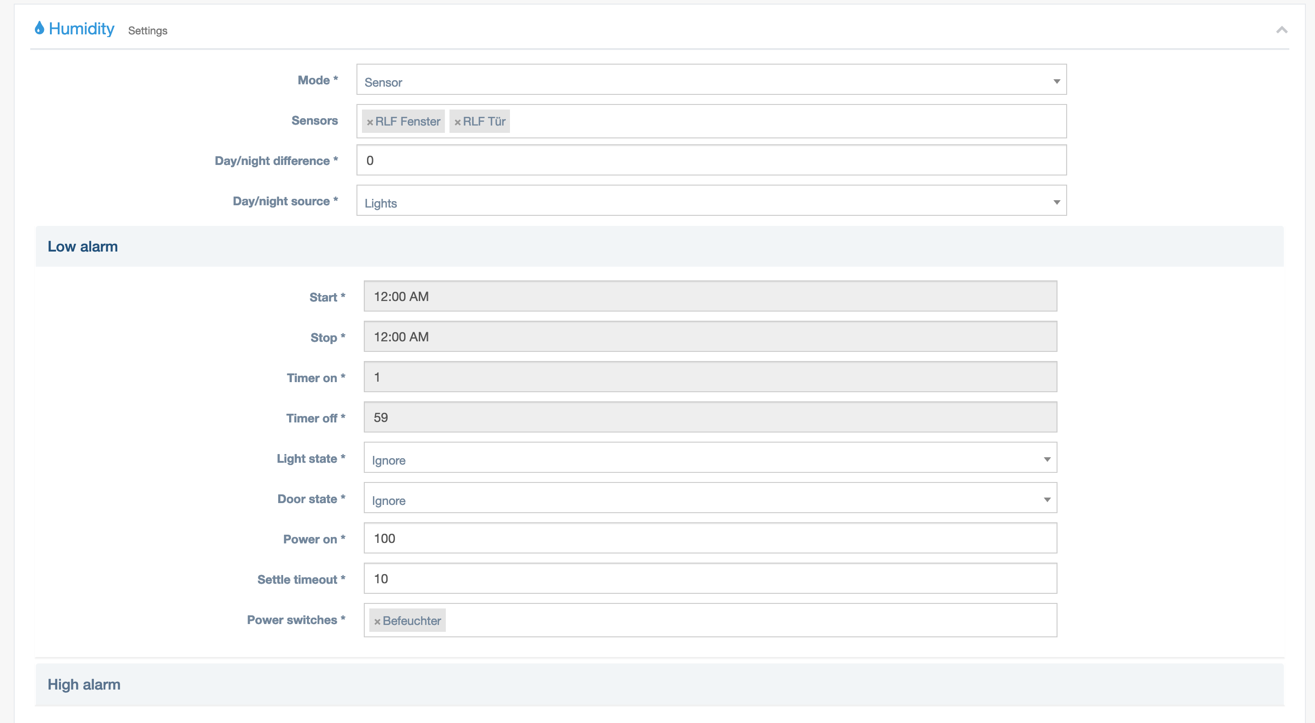Open the Day/night source dropdown

click(x=711, y=201)
